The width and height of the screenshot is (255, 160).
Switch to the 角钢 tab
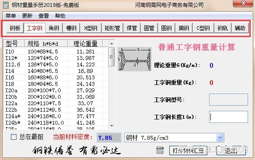pos(54,28)
